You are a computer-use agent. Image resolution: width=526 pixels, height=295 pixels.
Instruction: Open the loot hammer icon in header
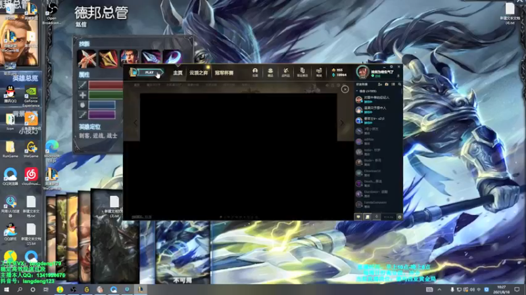click(286, 72)
